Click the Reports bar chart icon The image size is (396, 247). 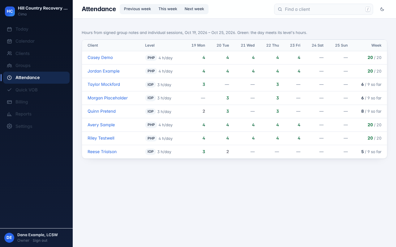coord(9,114)
